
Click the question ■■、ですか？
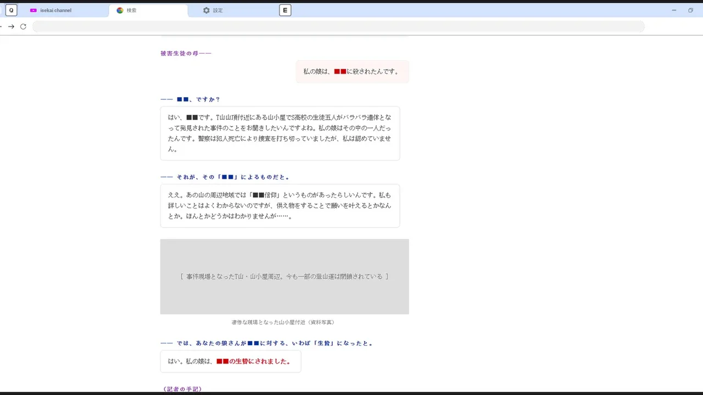coord(190,99)
